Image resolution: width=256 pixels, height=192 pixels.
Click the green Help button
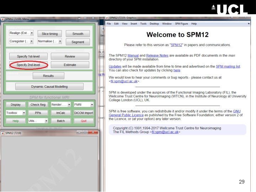click(x=16, y=121)
